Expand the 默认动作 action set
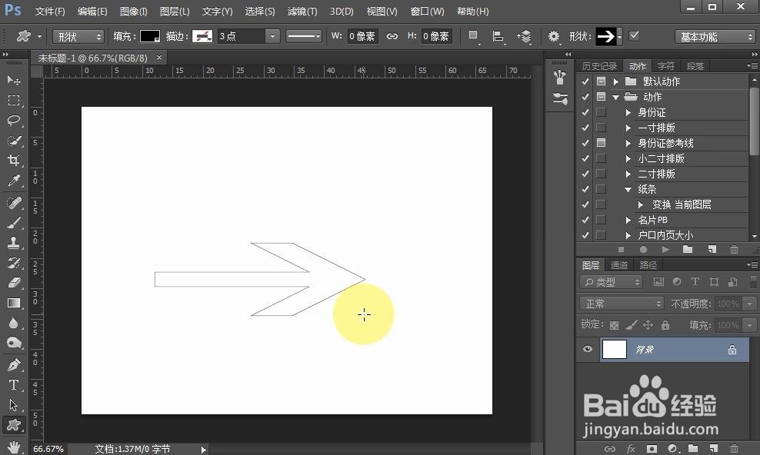The image size is (760, 455). click(x=616, y=81)
